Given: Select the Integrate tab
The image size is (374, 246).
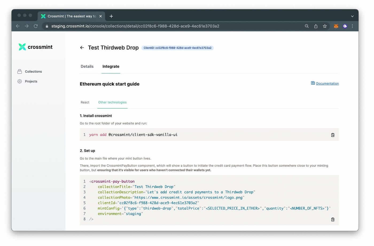Looking at the screenshot, I should [111, 66].
